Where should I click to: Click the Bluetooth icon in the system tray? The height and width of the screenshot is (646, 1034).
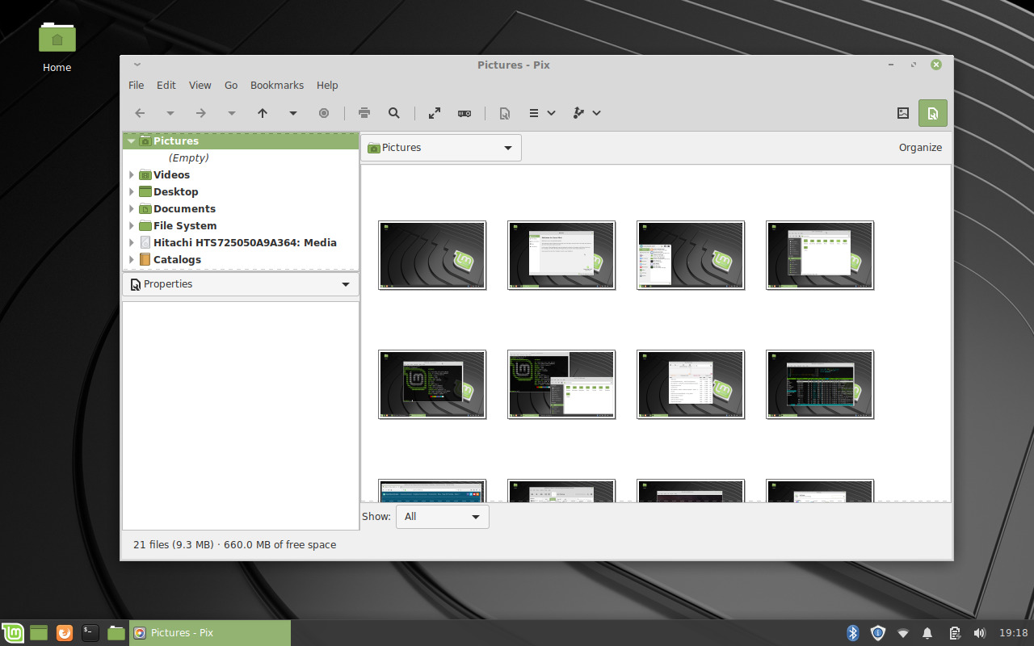[x=851, y=633]
